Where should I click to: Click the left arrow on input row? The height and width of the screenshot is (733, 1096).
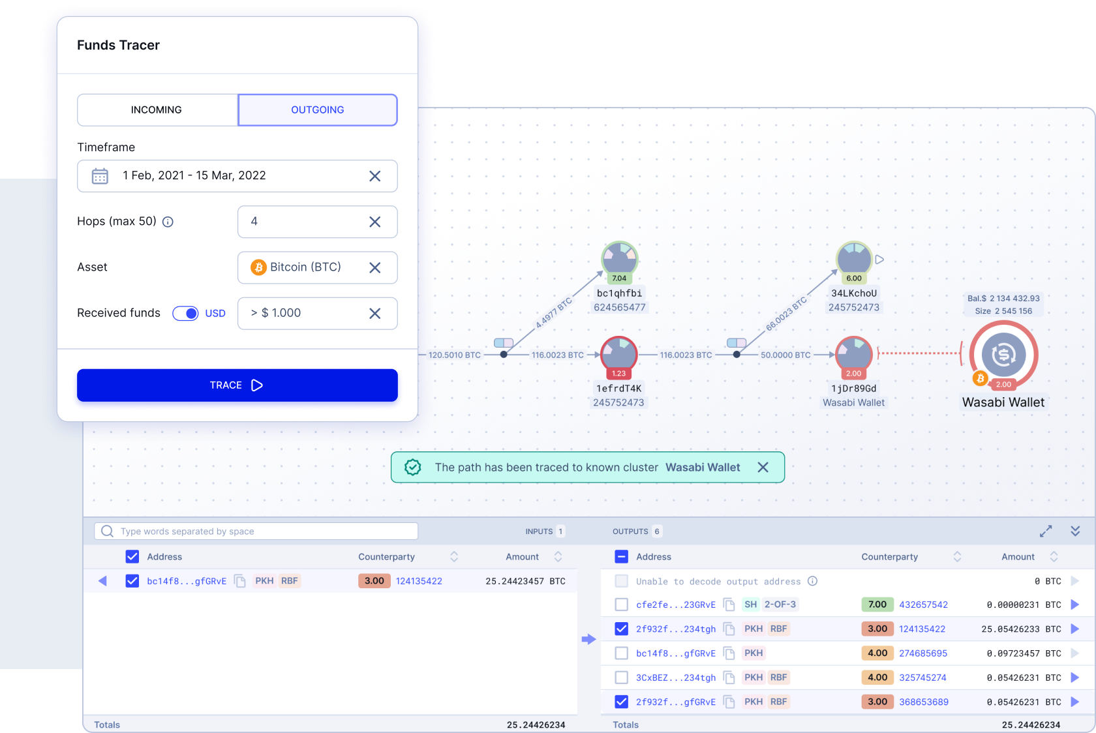point(102,581)
